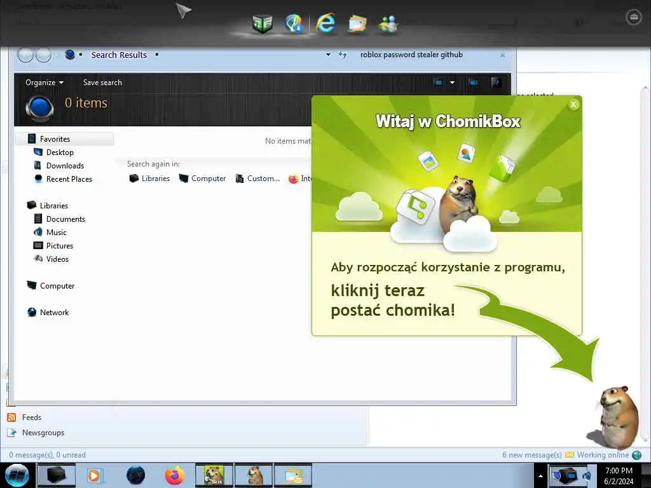Go back in the Search Results window
This screenshot has width=651, height=488.
pos(25,55)
